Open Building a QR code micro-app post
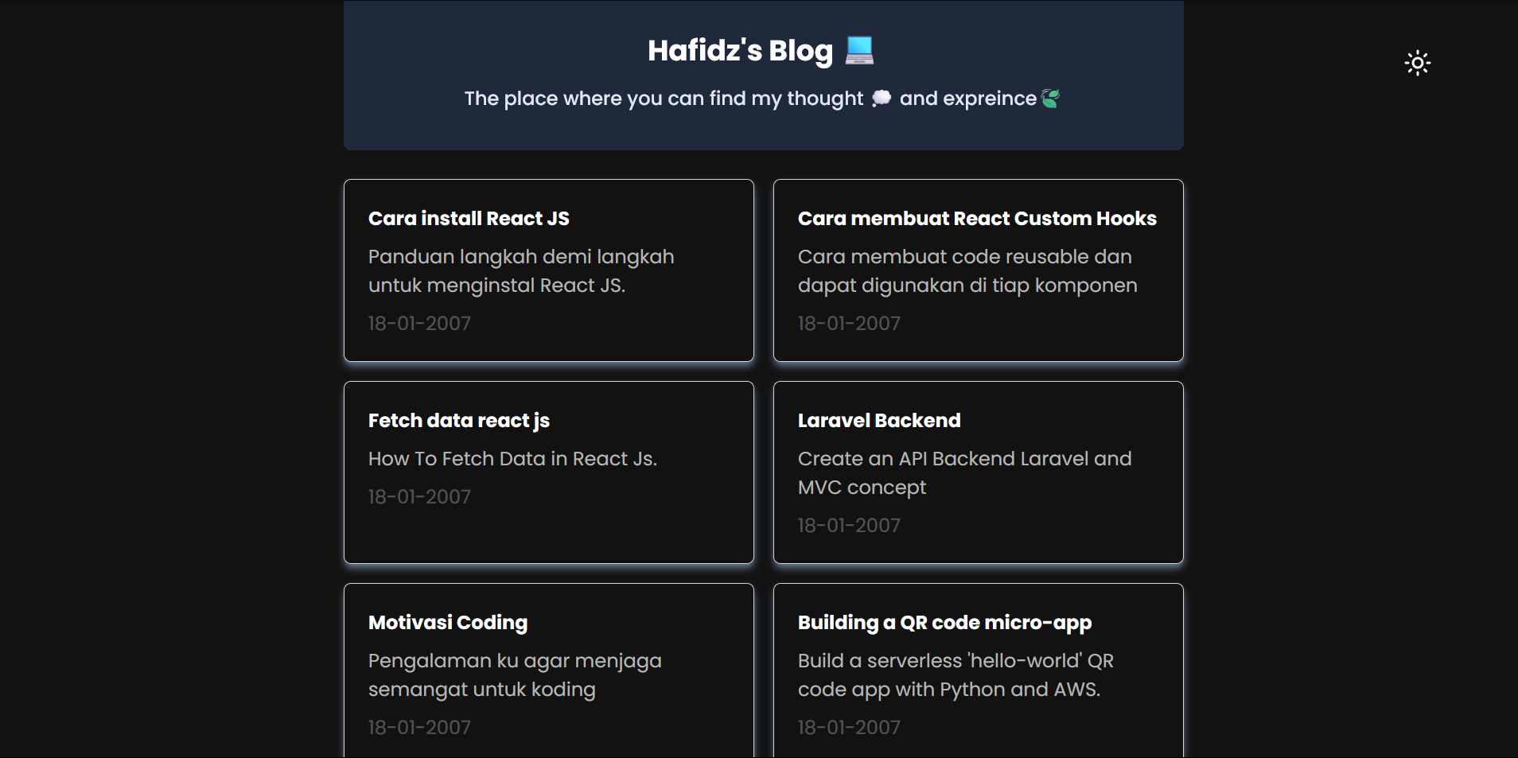 click(944, 623)
